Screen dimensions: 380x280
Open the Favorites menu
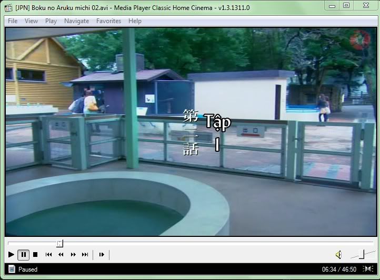108,21
